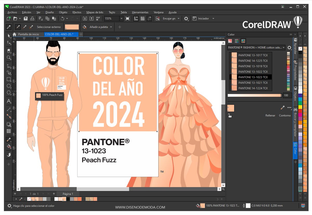Open the Mapas de bits menu
The width and height of the screenshot is (312, 215).
95,12
